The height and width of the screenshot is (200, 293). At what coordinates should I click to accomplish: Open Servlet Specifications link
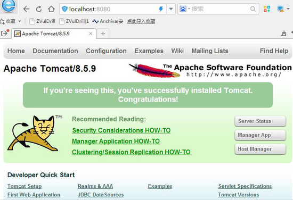pyautogui.click(x=245, y=186)
